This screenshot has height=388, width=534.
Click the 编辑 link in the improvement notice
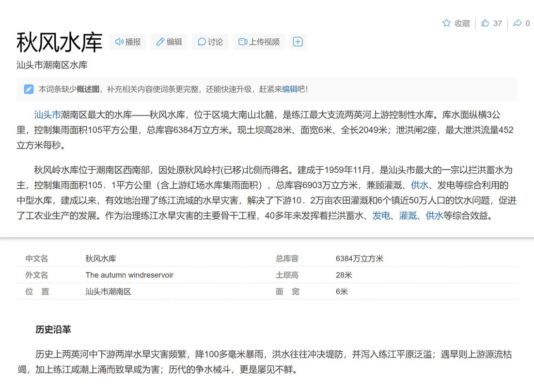coord(289,89)
